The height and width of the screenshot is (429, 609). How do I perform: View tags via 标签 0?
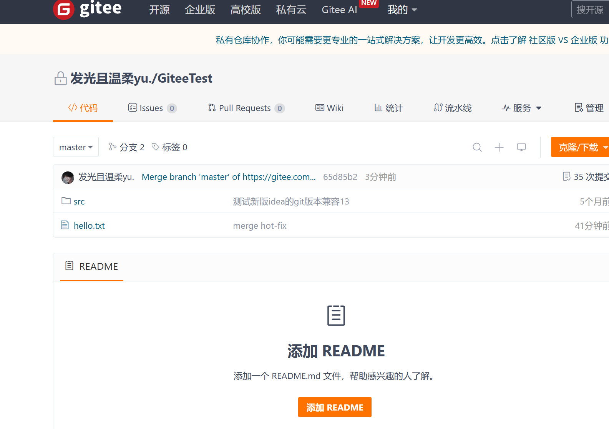[169, 147]
